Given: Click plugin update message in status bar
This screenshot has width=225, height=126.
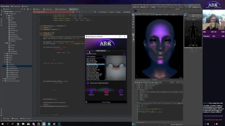Looking at the screenshot, I should [22, 121].
